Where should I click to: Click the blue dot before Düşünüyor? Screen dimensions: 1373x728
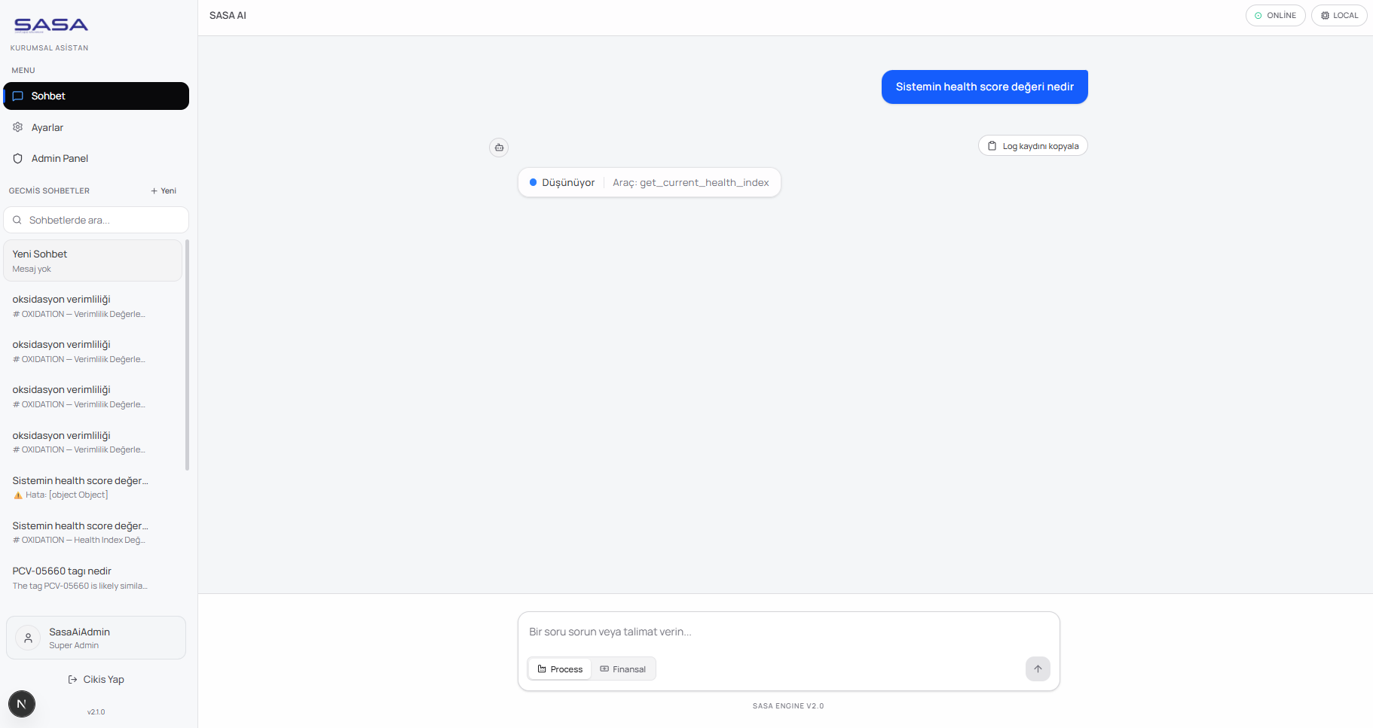533,182
